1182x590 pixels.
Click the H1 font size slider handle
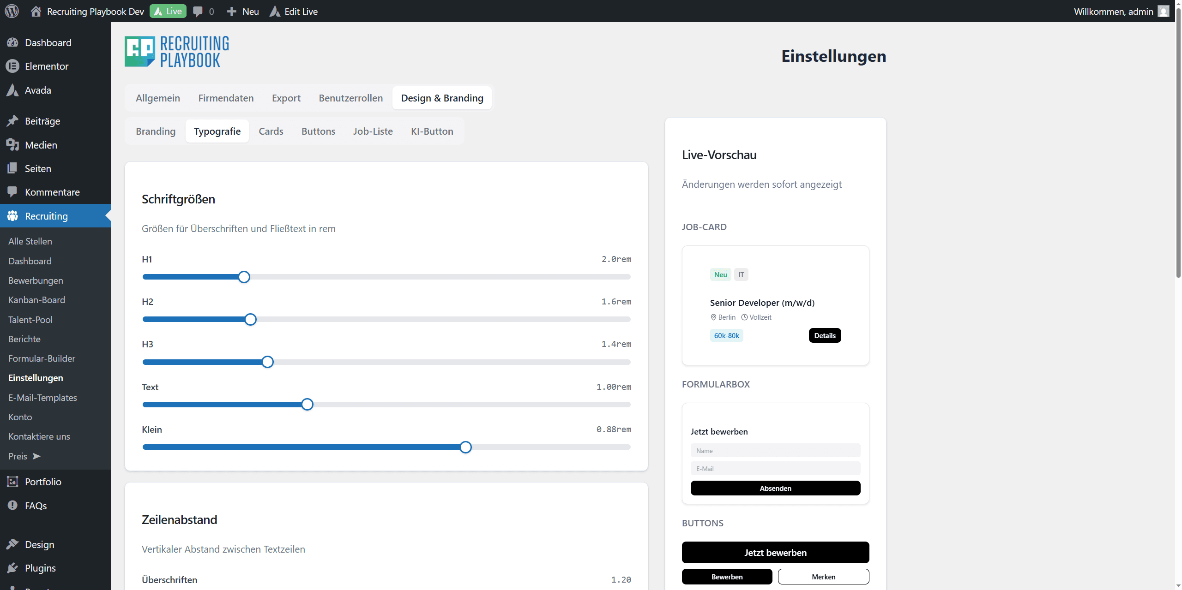pyautogui.click(x=244, y=277)
